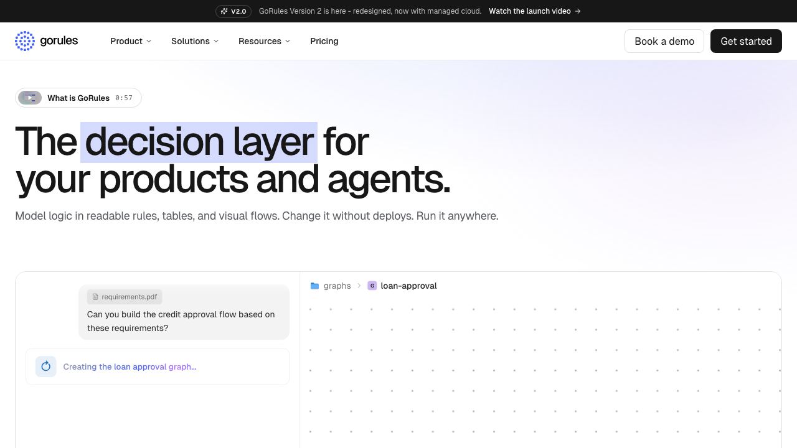This screenshot has height=448, width=797.
Task: Open the Product menu
Action: [x=131, y=41]
